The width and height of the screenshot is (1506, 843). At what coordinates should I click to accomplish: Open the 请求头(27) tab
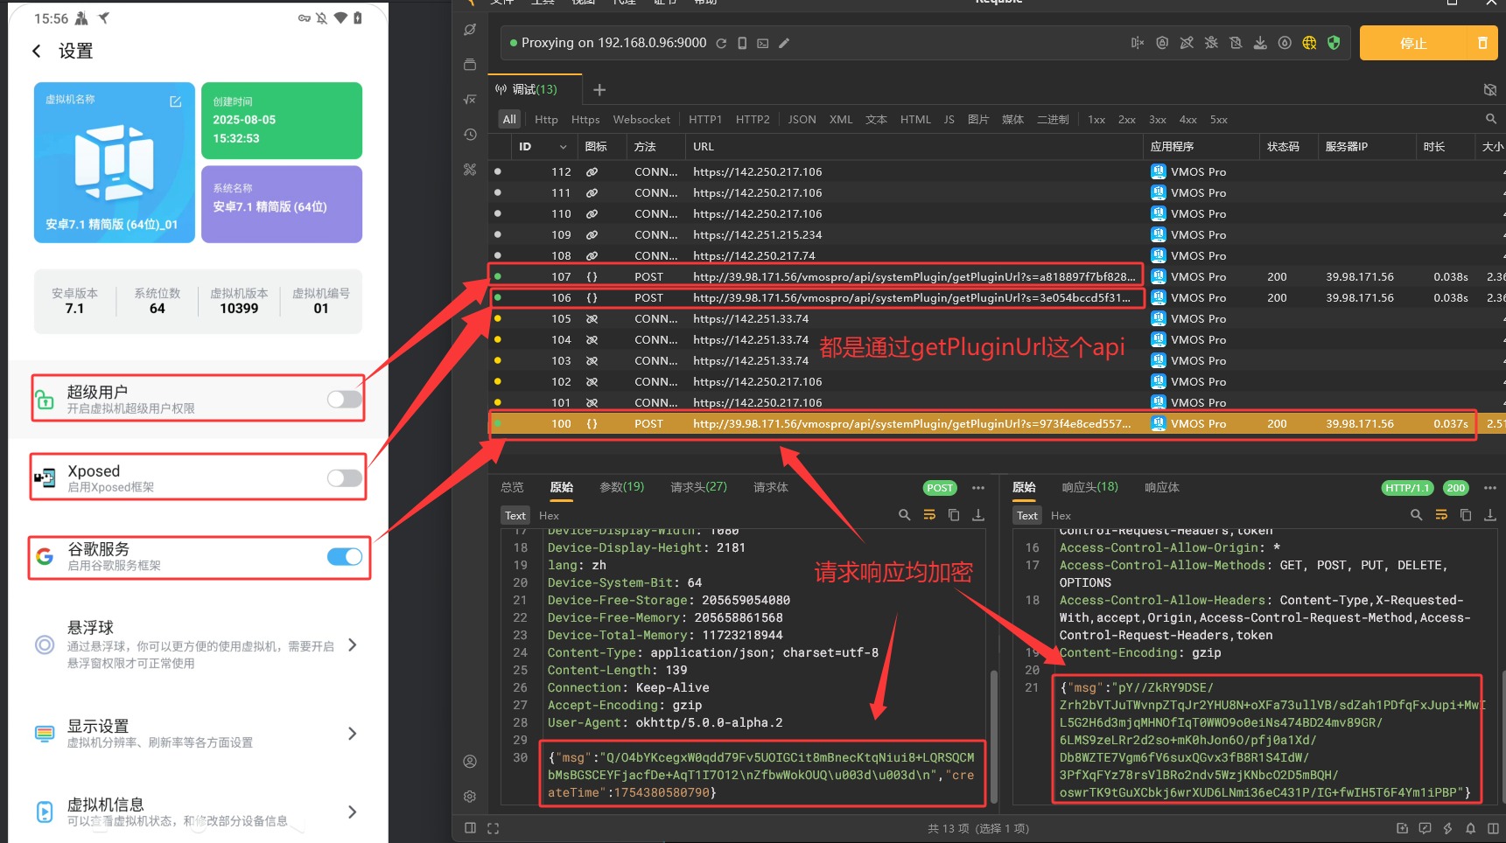coord(698,487)
